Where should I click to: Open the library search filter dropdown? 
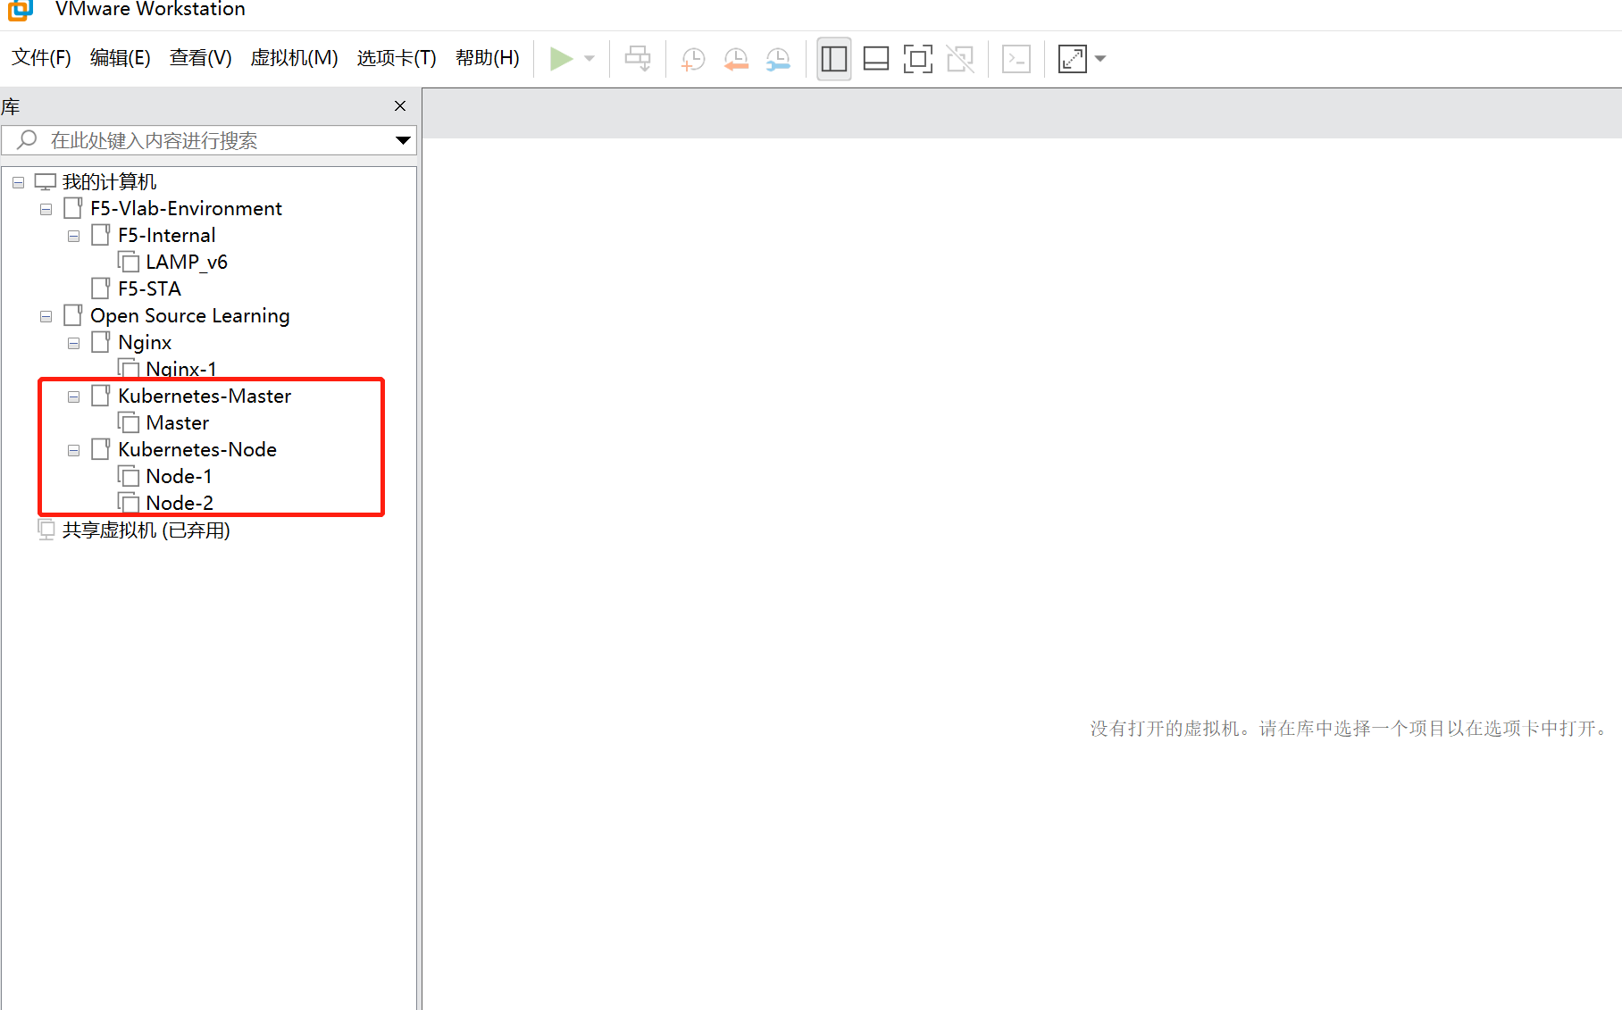(403, 140)
